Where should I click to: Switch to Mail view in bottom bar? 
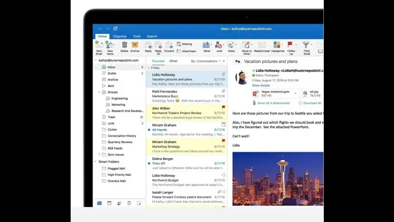pyautogui.click(x=100, y=203)
